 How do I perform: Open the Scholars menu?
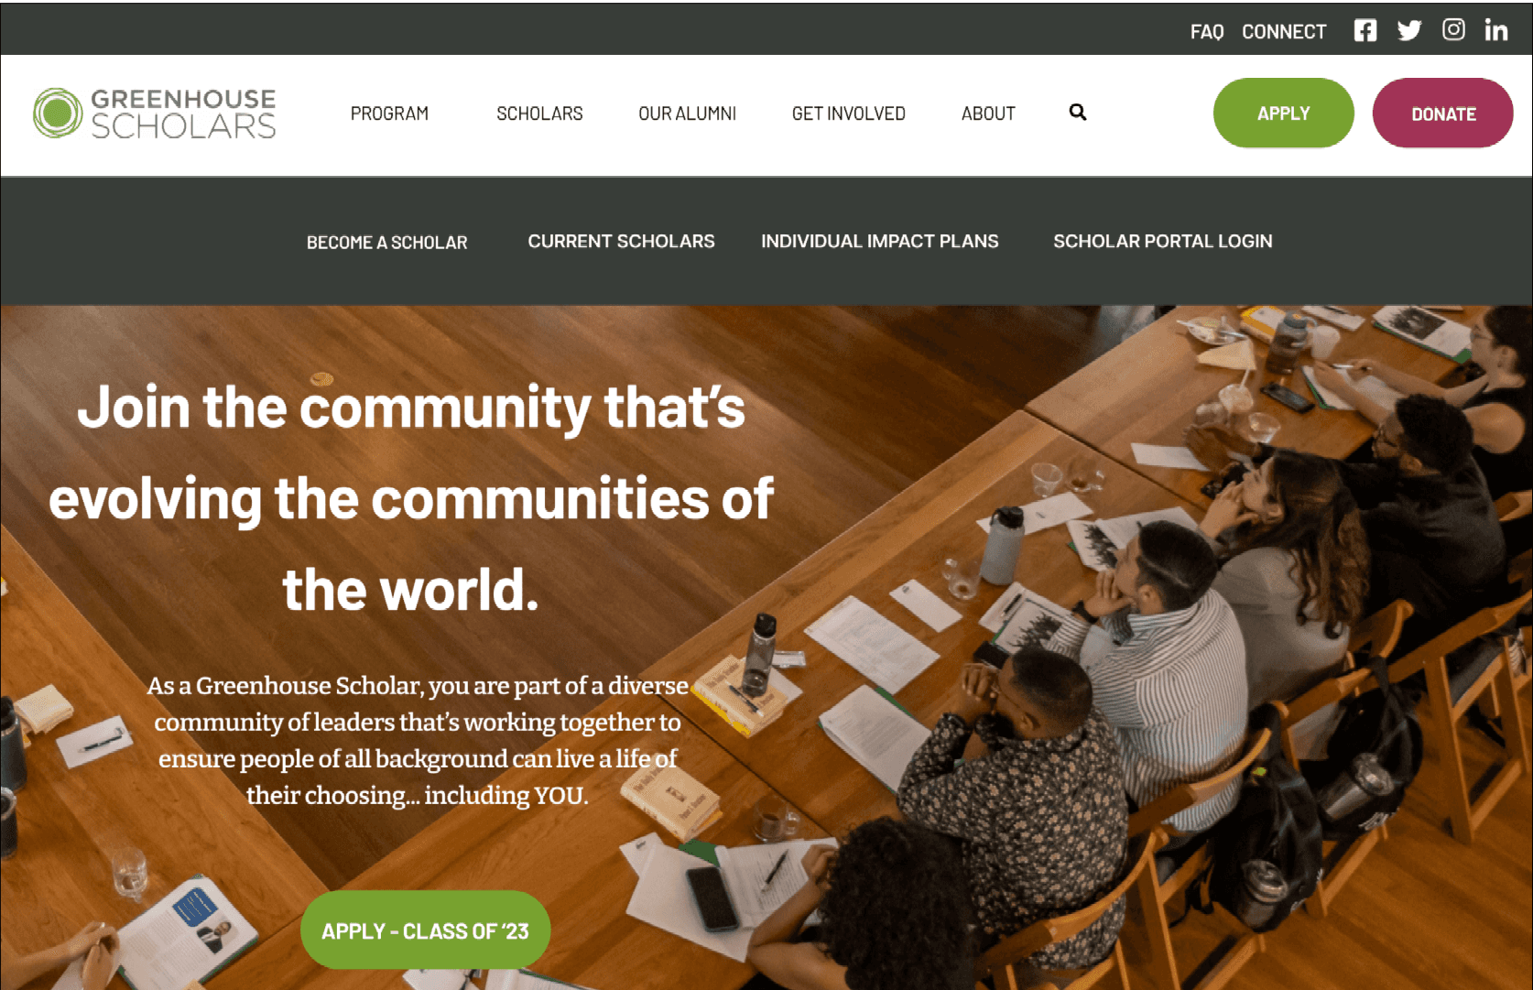point(539,114)
